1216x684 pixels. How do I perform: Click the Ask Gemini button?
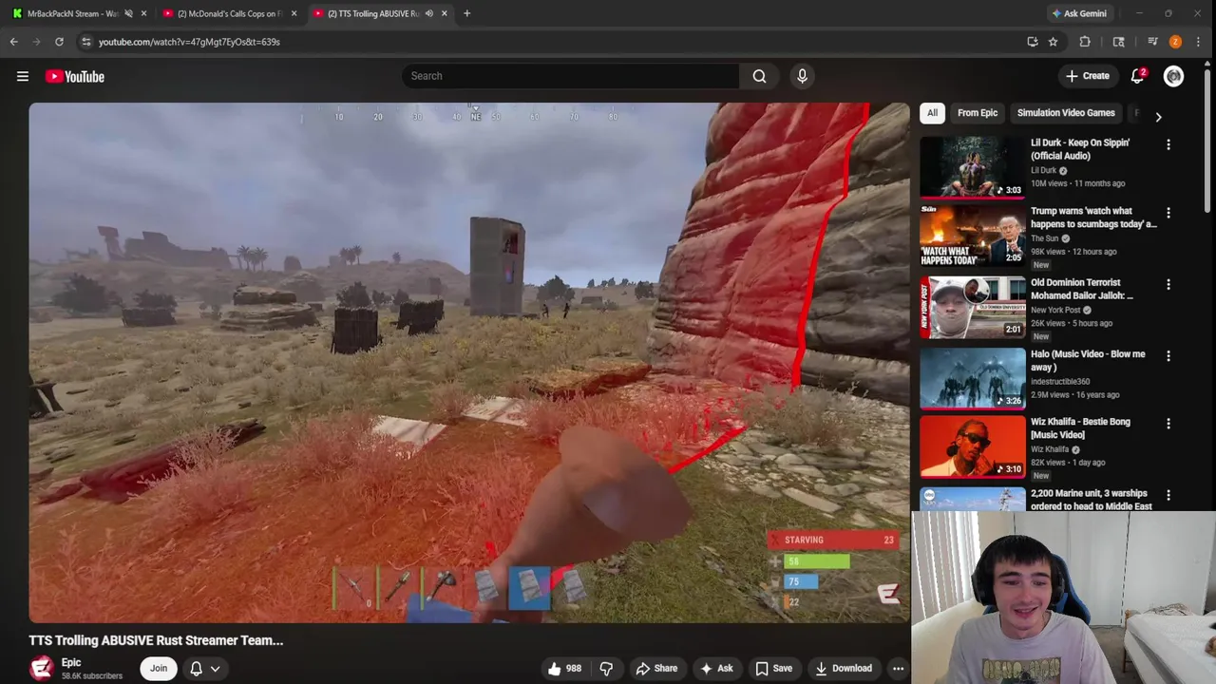point(1078,13)
